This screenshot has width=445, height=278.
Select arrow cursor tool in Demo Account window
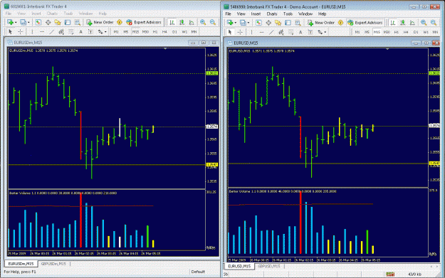(x=230, y=32)
